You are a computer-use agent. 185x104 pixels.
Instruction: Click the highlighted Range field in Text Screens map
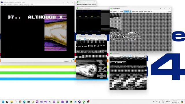(x=127, y=12)
